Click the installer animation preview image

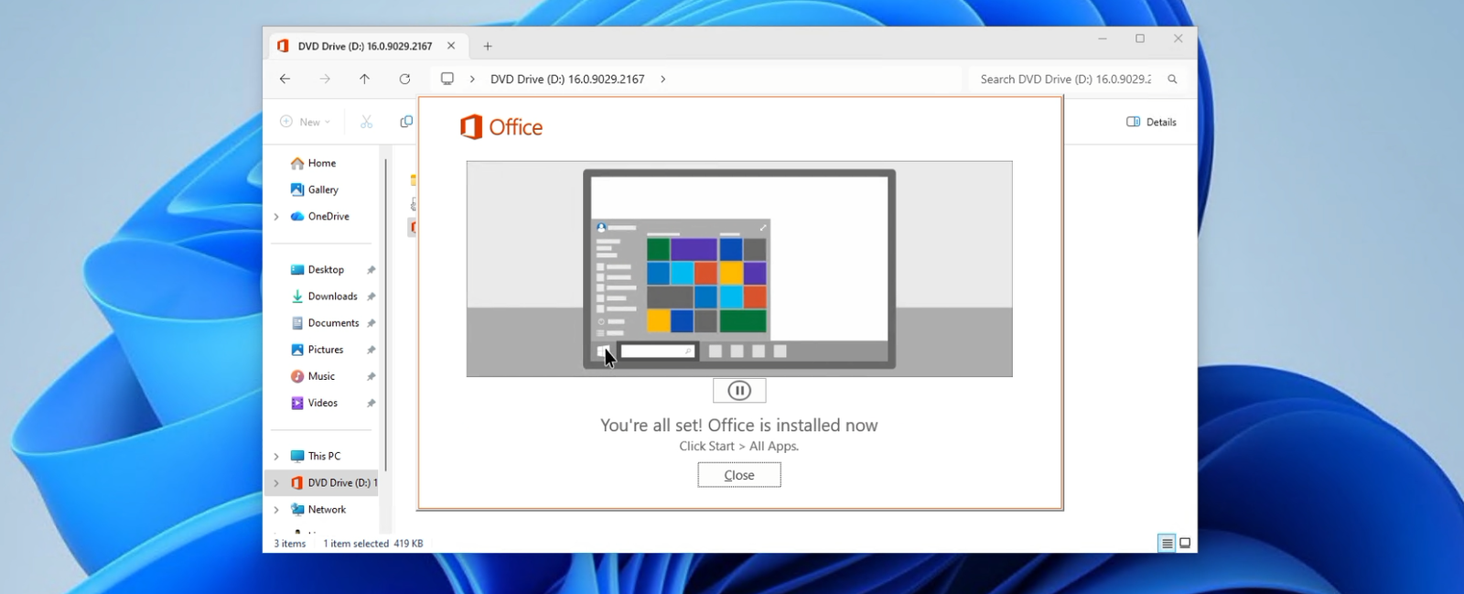pyautogui.click(x=739, y=269)
